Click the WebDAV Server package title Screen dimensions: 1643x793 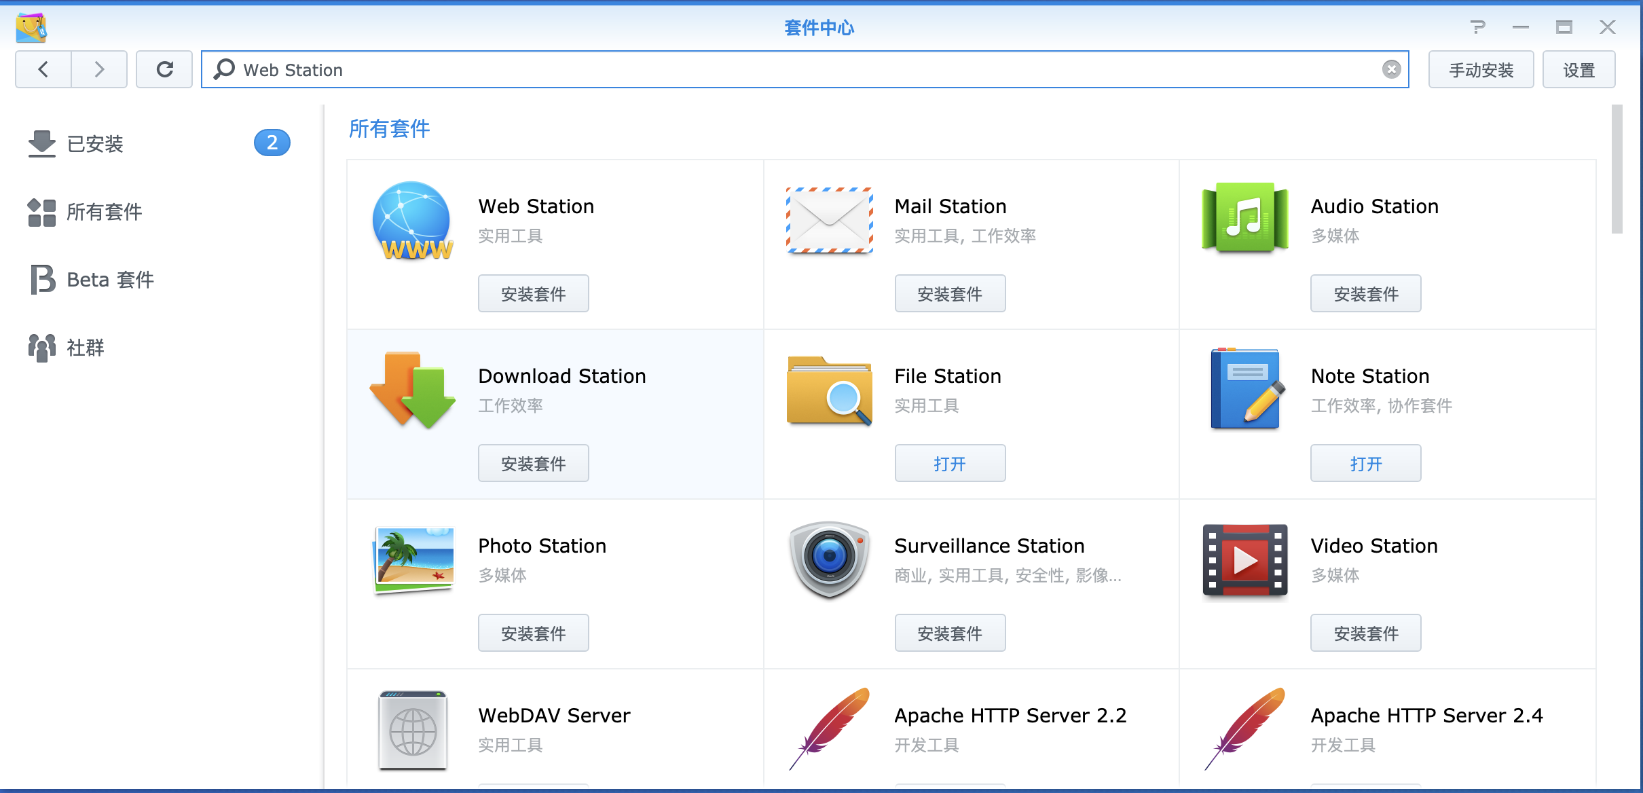[x=554, y=715]
